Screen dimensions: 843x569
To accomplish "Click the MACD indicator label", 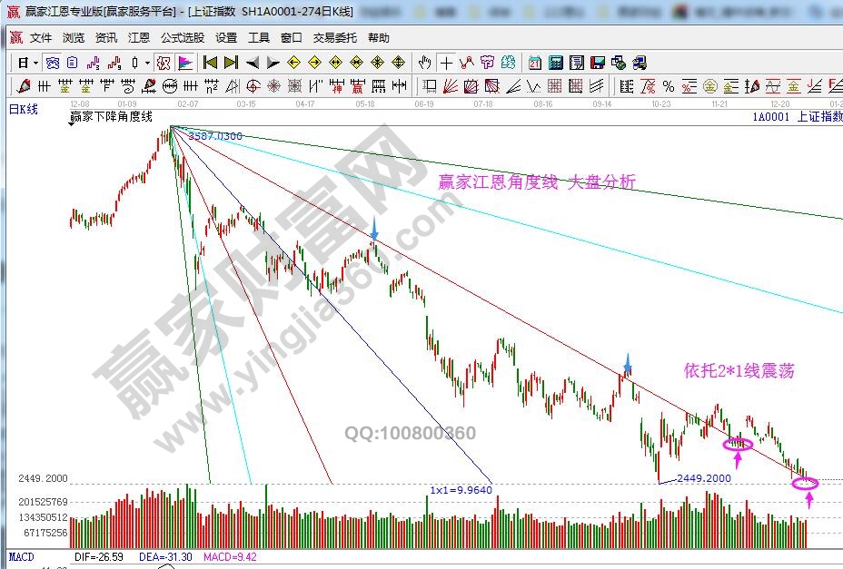I will click(16, 555).
